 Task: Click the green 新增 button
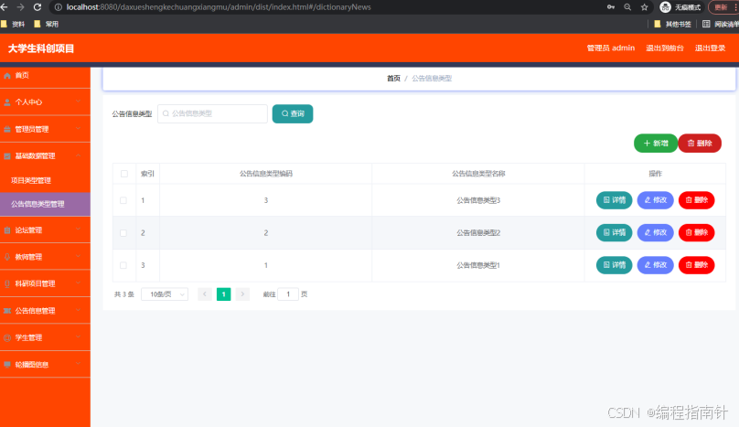[656, 144]
